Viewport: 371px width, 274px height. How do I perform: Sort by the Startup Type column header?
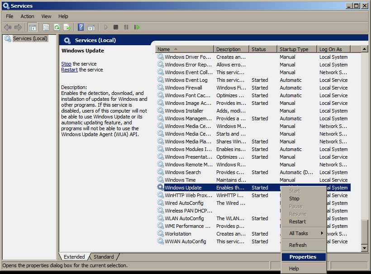[x=297, y=49]
